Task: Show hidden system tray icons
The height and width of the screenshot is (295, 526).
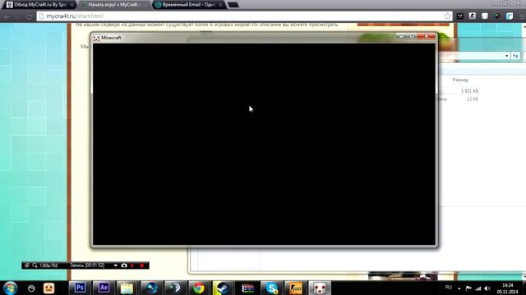Action: [x=459, y=288]
